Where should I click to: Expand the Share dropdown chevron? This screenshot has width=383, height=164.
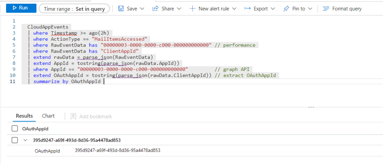click(x=179, y=8)
